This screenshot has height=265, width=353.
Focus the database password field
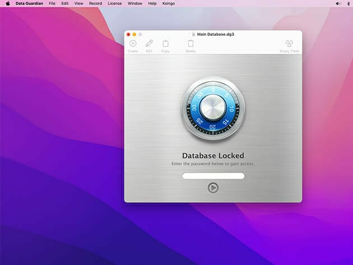click(x=213, y=176)
